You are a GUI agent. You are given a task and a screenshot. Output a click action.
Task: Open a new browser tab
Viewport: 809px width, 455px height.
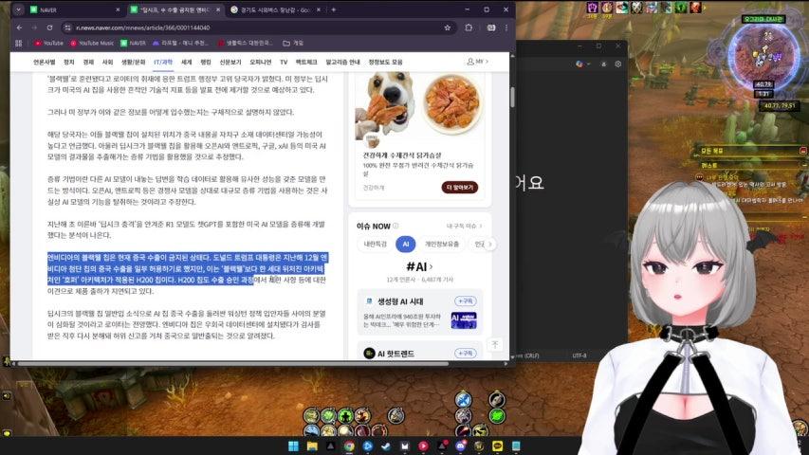tap(333, 9)
